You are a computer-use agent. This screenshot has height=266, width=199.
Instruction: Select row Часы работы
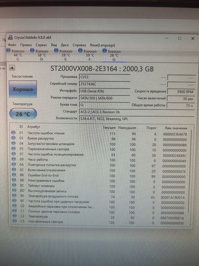click(x=99, y=160)
